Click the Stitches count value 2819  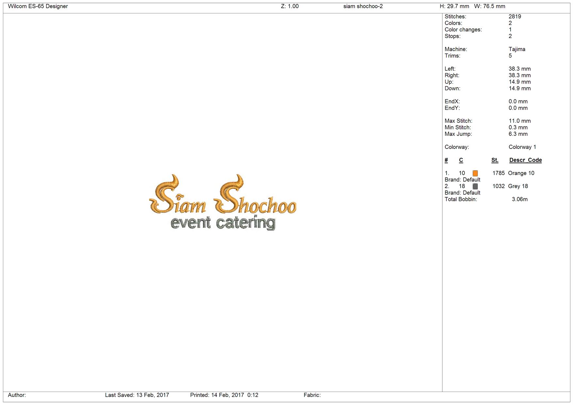click(x=515, y=17)
